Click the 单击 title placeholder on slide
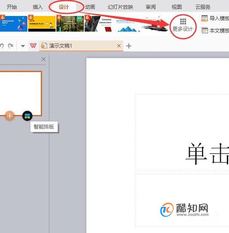 pos(182,131)
